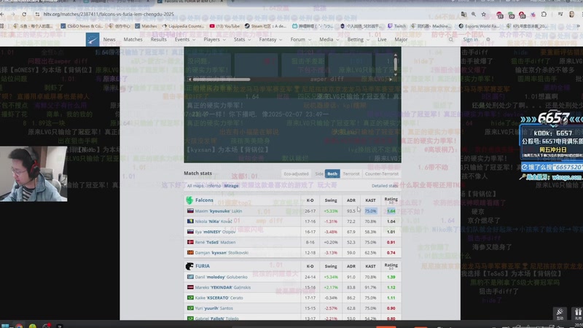Open the YouTube bookmark
This screenshot has height=328, width=583.
pos(224,26)
